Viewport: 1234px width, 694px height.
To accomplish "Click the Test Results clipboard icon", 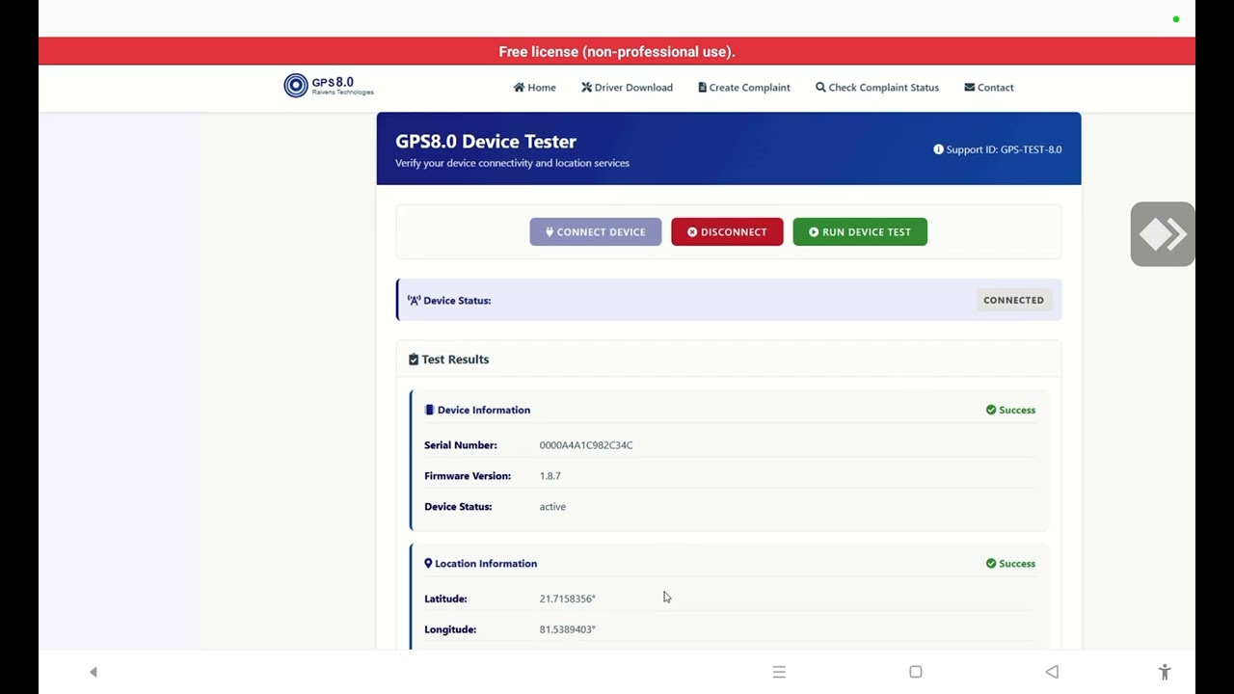I will (x=414, y=360).
